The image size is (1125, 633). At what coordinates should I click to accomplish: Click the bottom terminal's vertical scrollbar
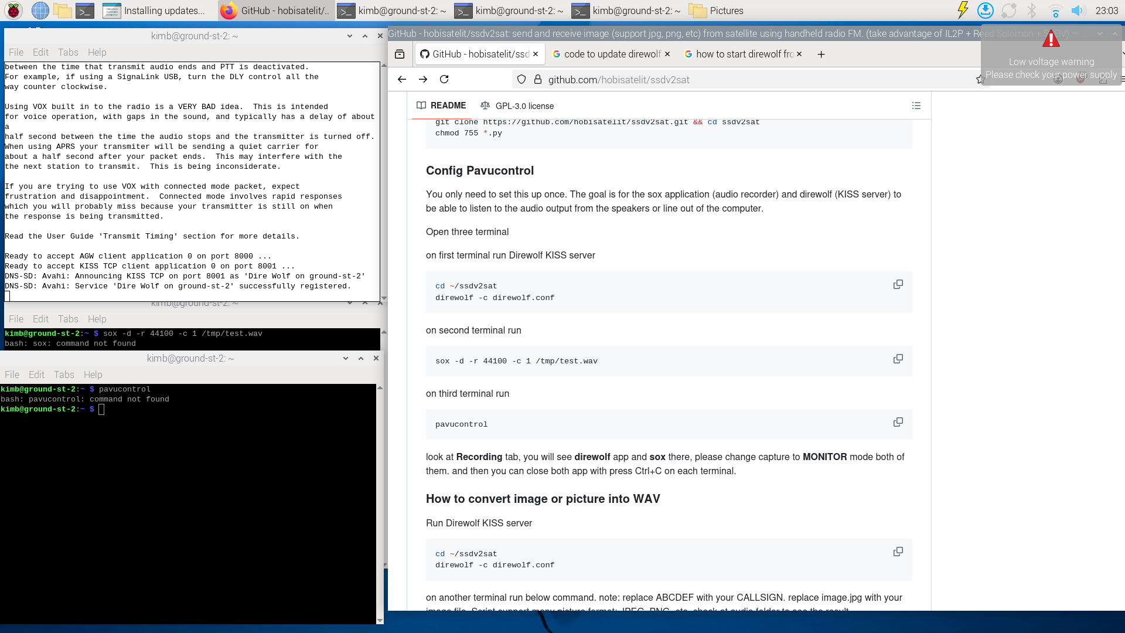380,504
